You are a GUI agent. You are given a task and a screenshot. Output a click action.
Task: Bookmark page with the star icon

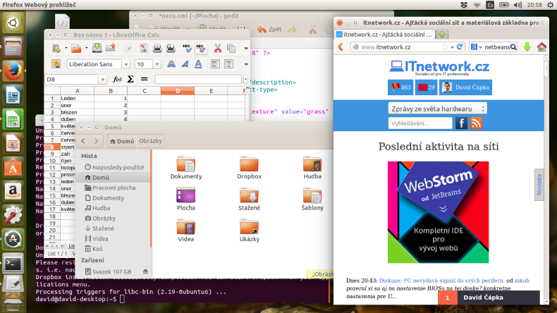coord(444,47)
